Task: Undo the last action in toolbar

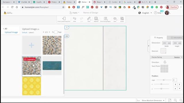Action: coord(74,19)
